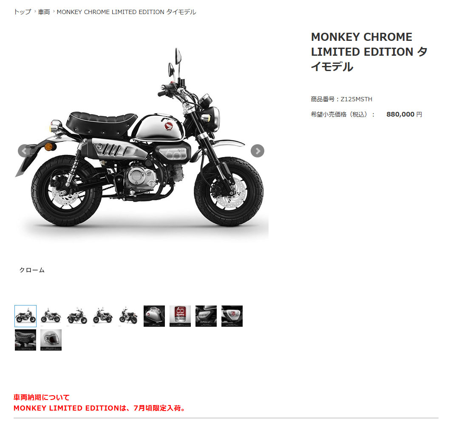This screenshot has width=453, height=431.
Task: Choose the third thumbnail with the angled front view
Action: point(77,316)
